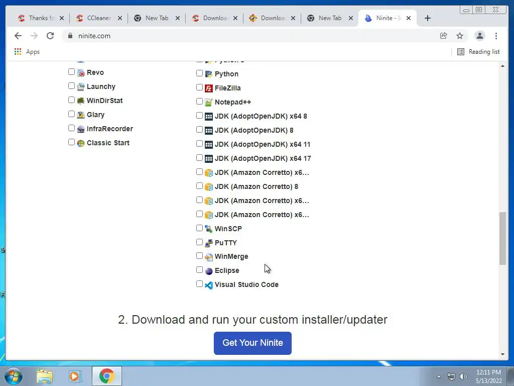This screenshot has width=514, height=386.
Task: Click the Python label
Action: pos(226,74)
